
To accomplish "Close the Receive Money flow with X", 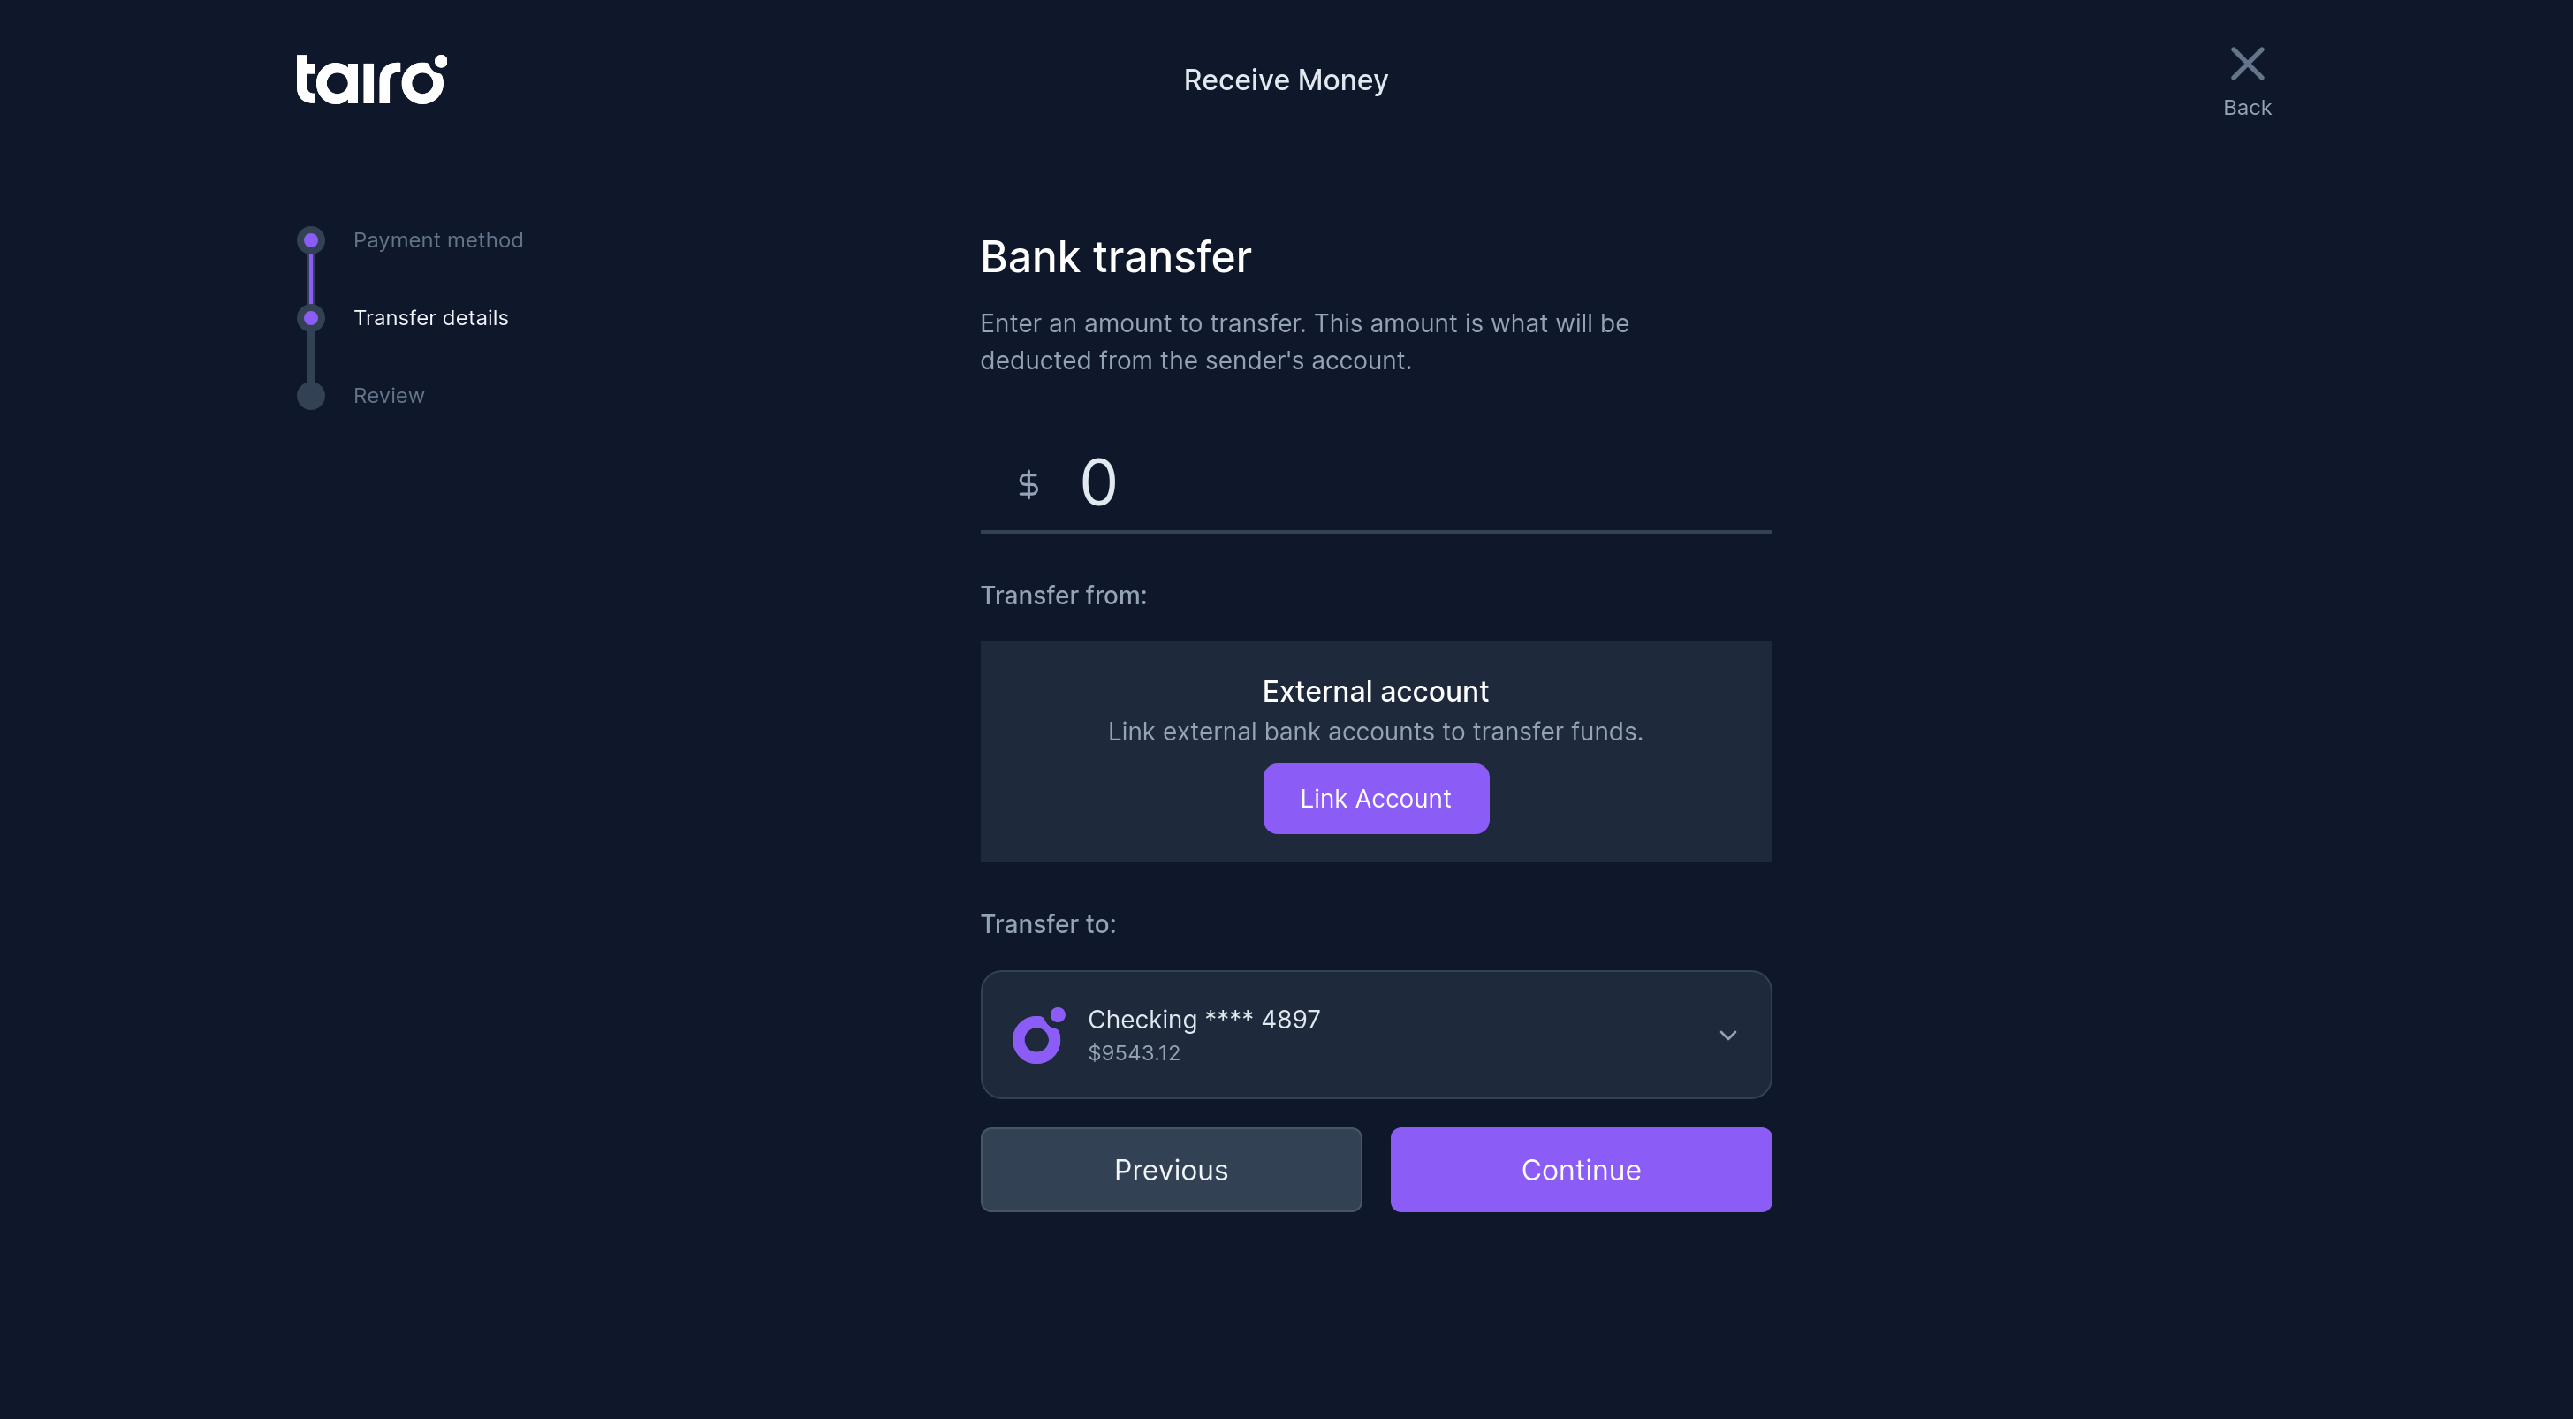I will point(2246,64).
